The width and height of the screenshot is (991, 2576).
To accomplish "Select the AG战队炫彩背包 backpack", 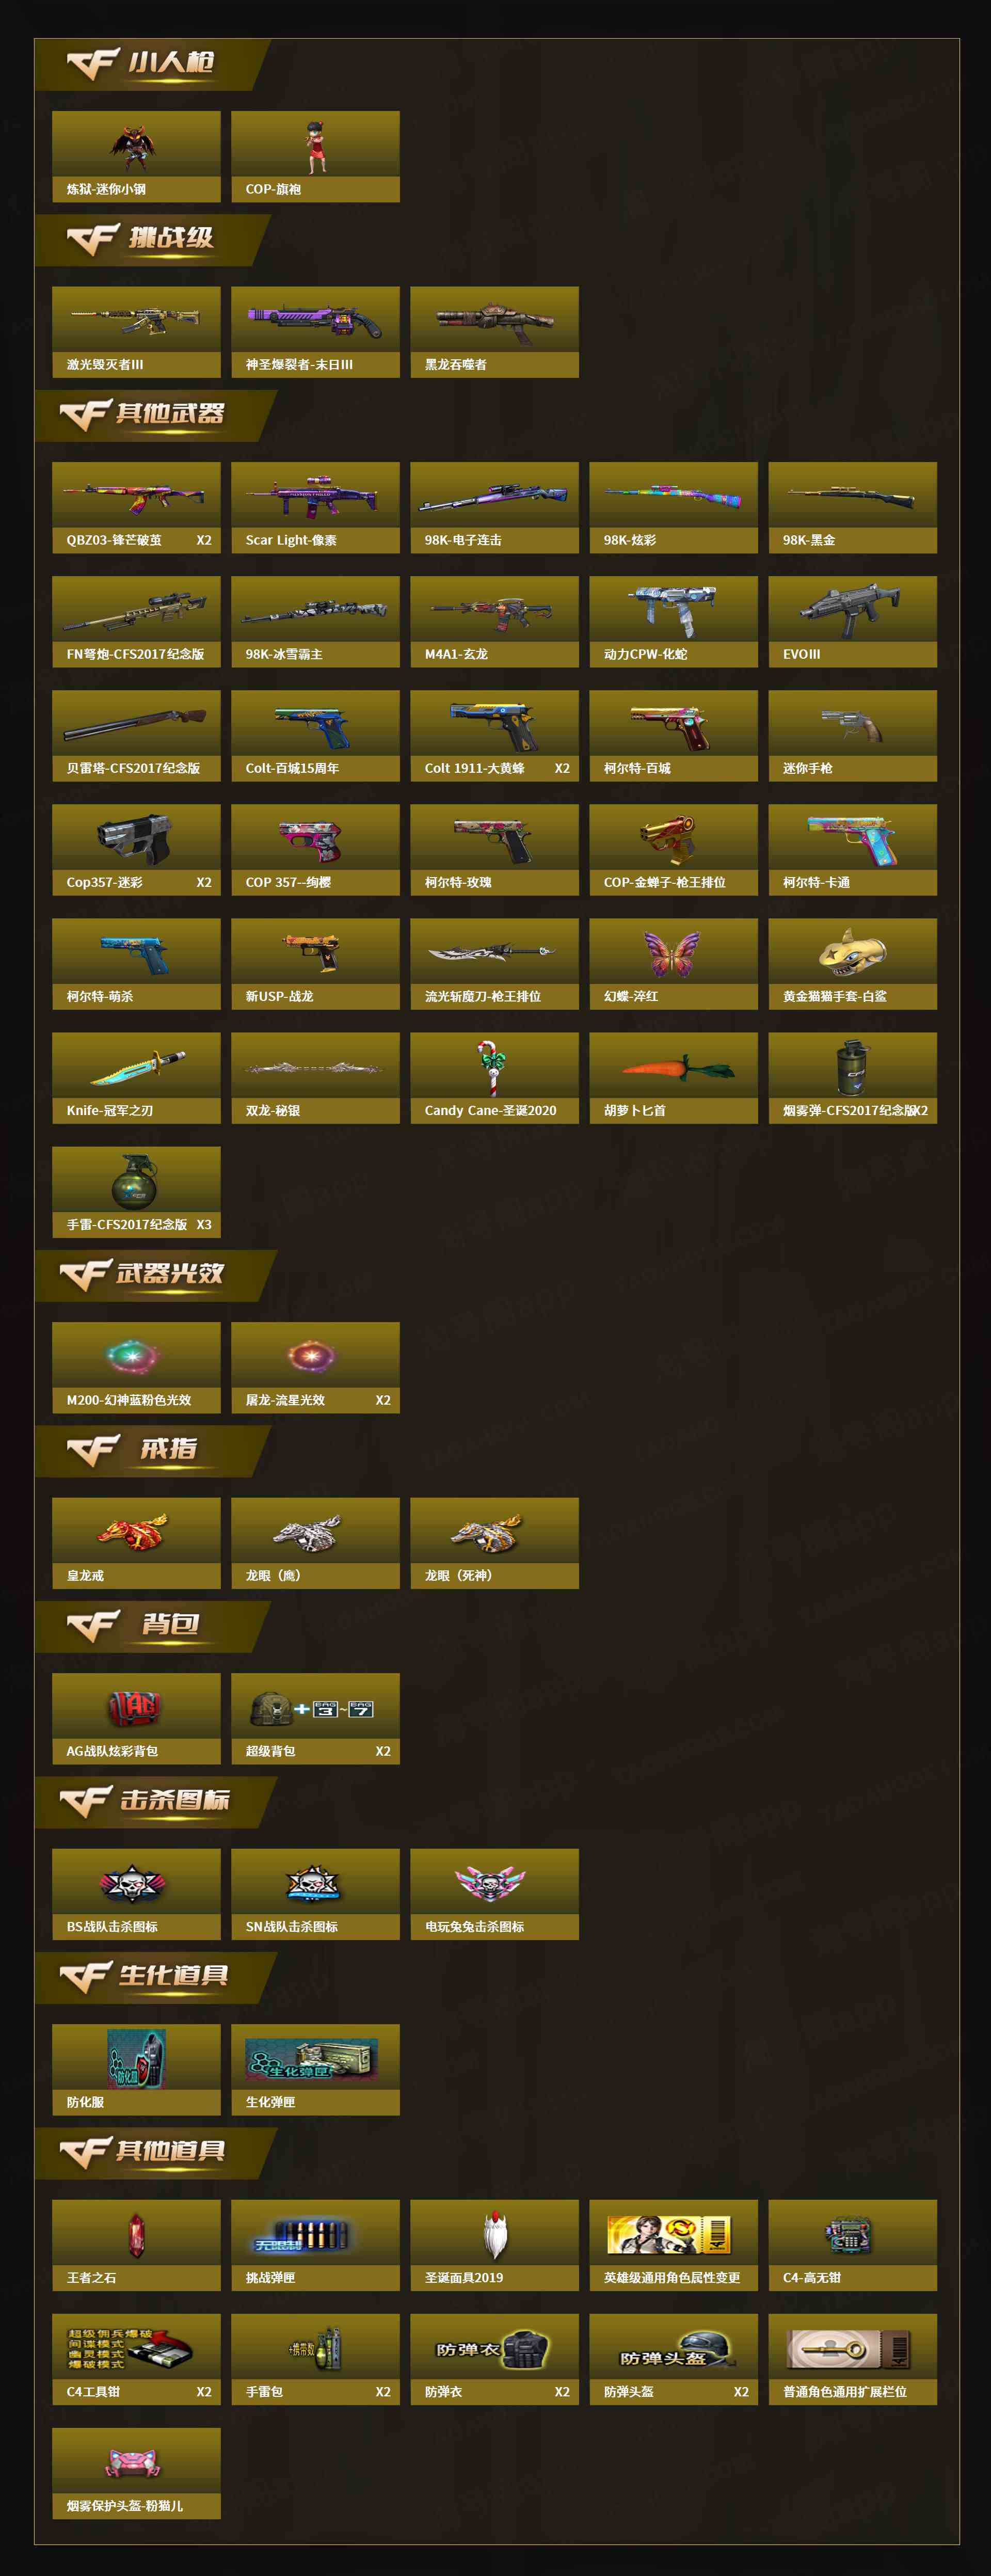I will pyautogui.click(x=136, y=1719).
